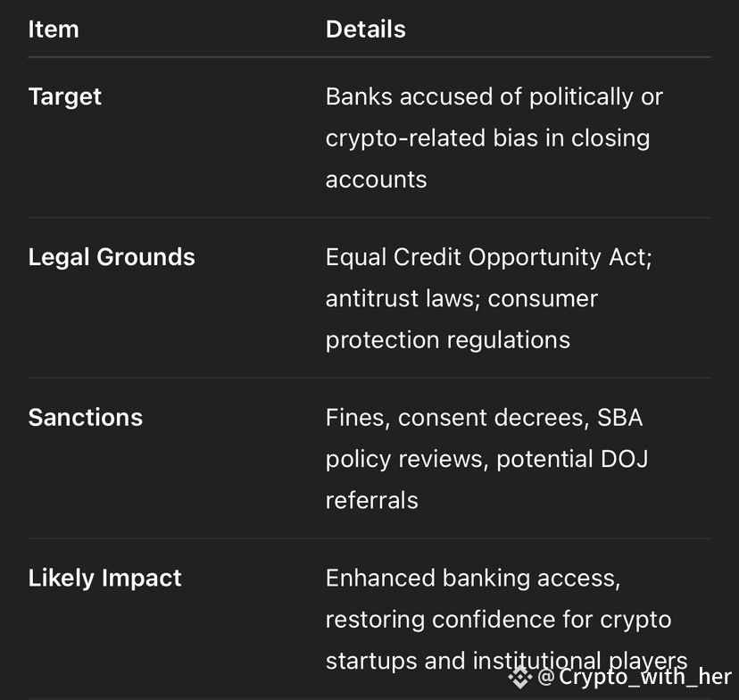
Task: Click the Legal Grounds row label
Action: click(112, 257)
